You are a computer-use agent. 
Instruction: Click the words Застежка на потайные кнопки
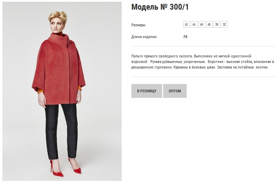[243, 67]
